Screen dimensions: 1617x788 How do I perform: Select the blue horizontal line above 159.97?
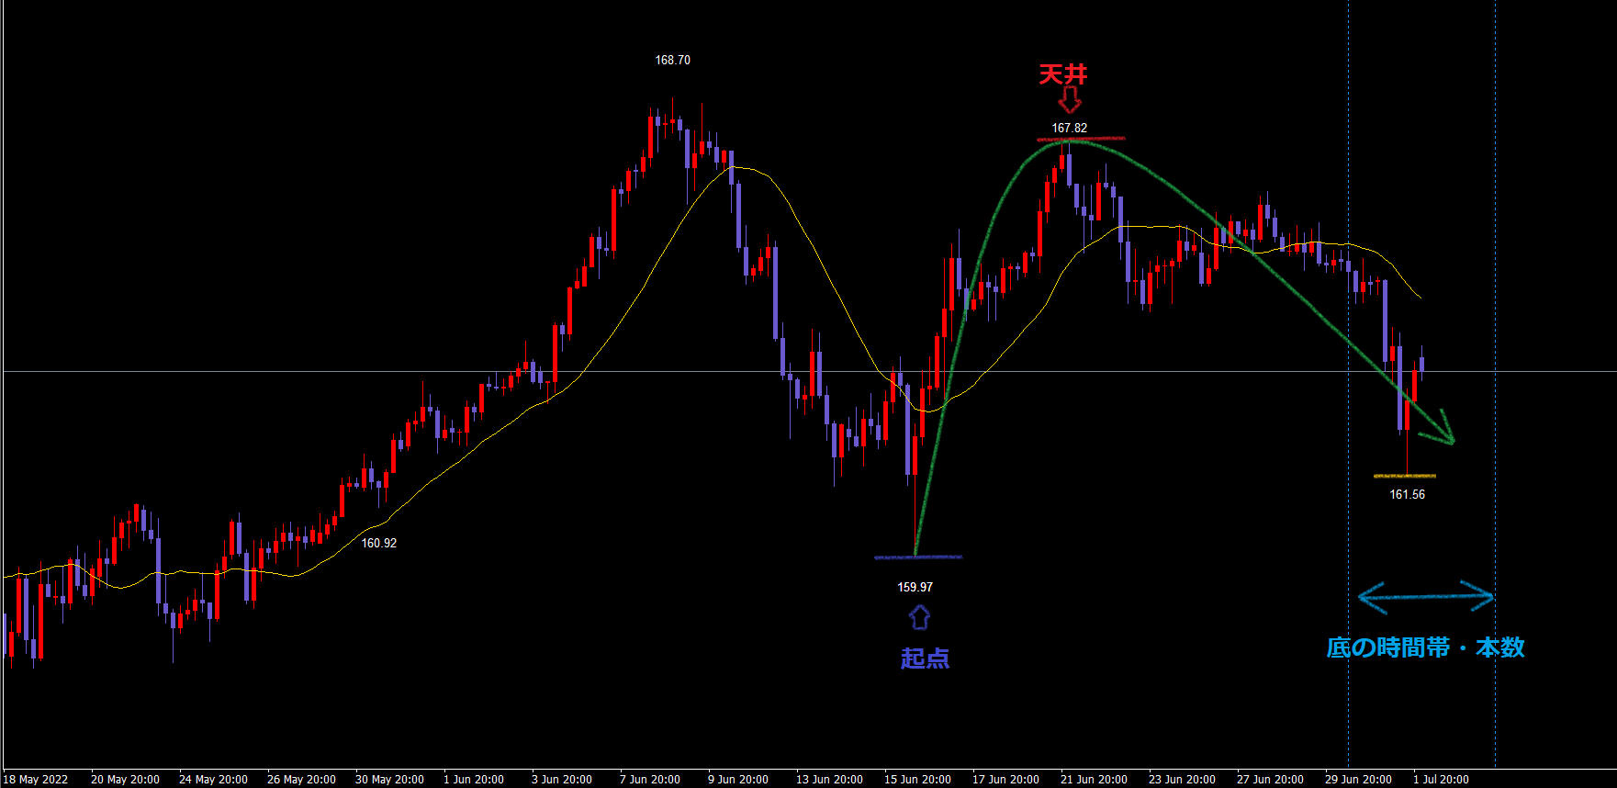(918, 557)
